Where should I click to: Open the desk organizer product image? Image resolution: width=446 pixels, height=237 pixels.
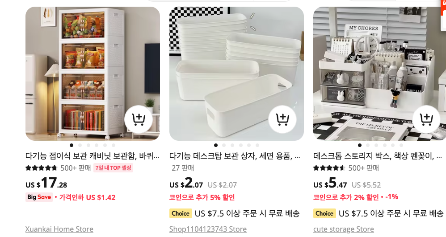tap(379, 74)
